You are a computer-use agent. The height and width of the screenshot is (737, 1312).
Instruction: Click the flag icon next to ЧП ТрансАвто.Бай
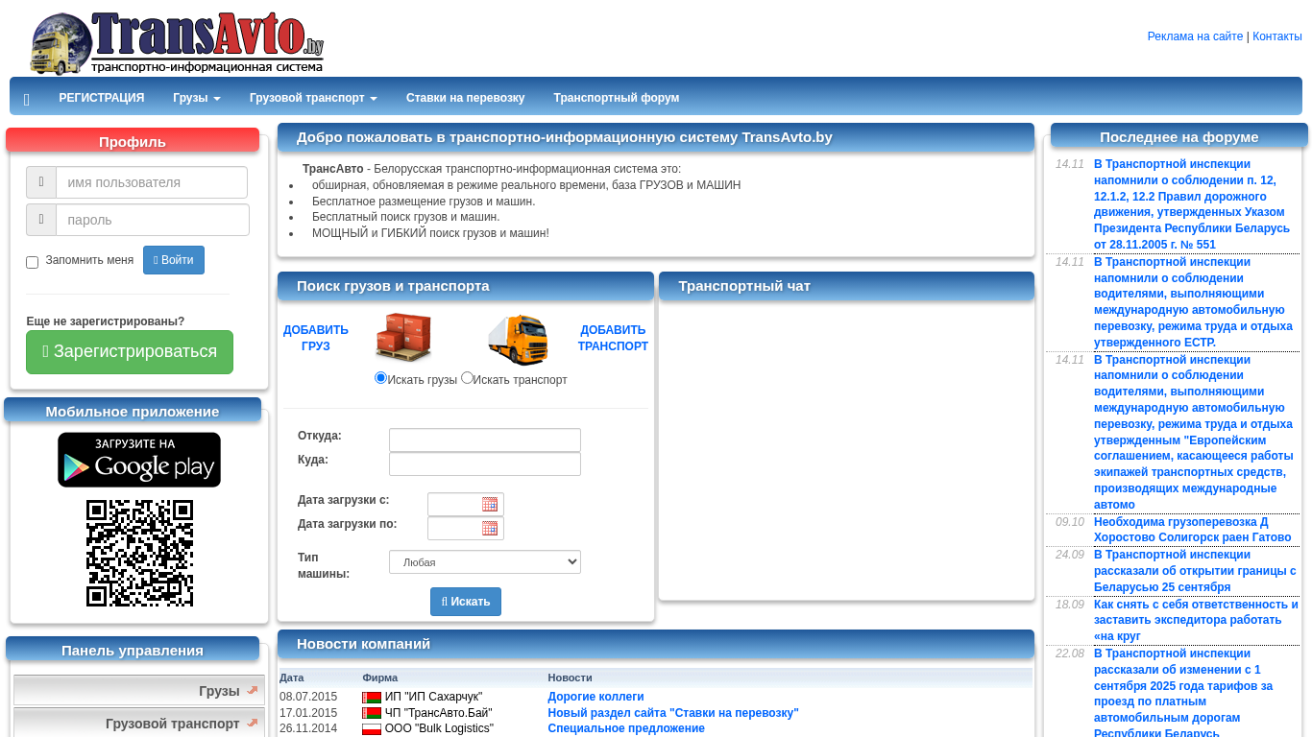point(372,713)
